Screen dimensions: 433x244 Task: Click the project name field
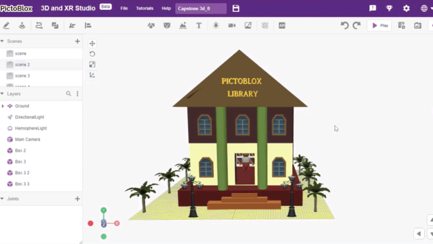(201, 8)
